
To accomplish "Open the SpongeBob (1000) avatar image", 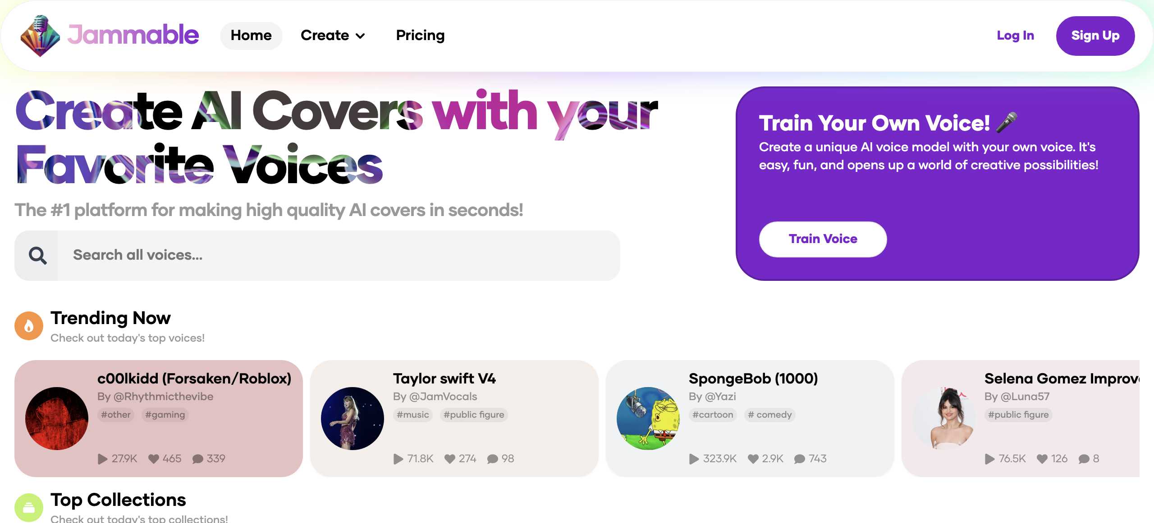I will pyautogui.click(x=648, y=418).
